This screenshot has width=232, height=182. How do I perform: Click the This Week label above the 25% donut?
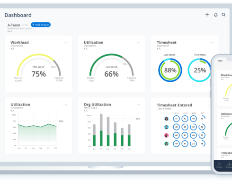point(200,55)
